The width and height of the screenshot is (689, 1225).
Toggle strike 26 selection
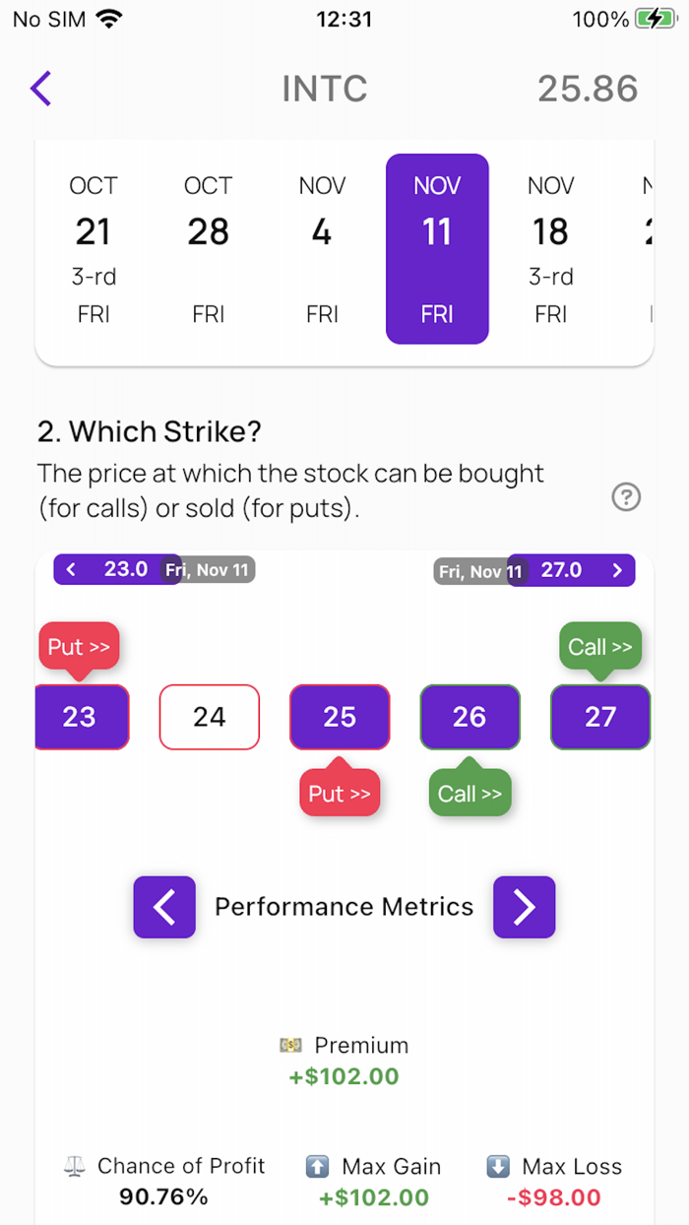(470, 717)
